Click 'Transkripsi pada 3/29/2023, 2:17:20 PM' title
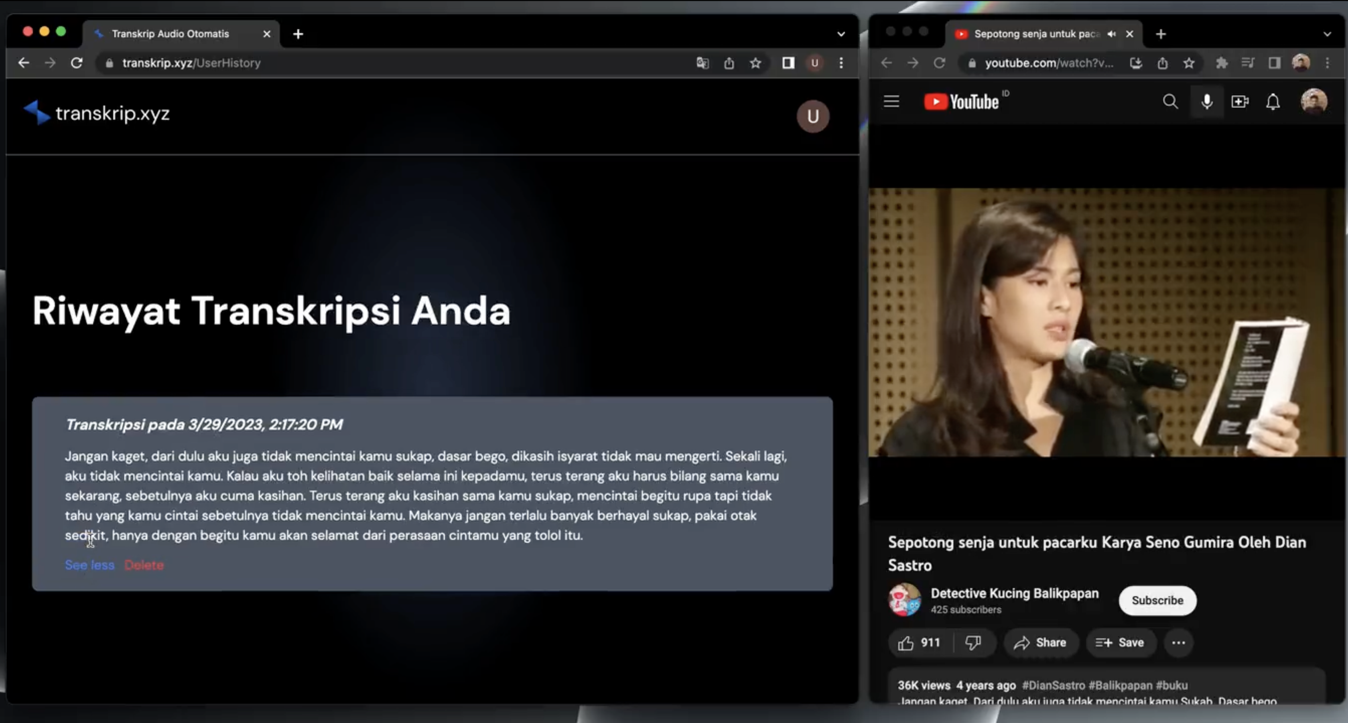 pos(204,424)
